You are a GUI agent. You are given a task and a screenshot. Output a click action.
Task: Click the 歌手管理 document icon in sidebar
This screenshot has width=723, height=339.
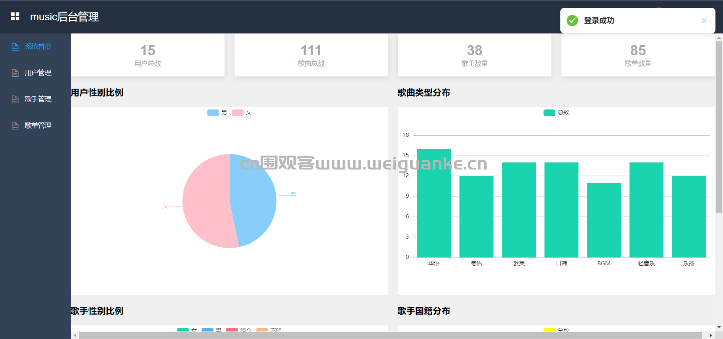click(15, 99)
